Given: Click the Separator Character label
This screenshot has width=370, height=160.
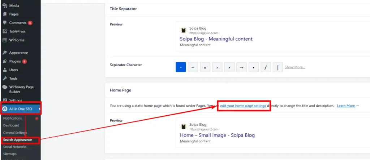Looking at the screenshot, I should 126,65.
